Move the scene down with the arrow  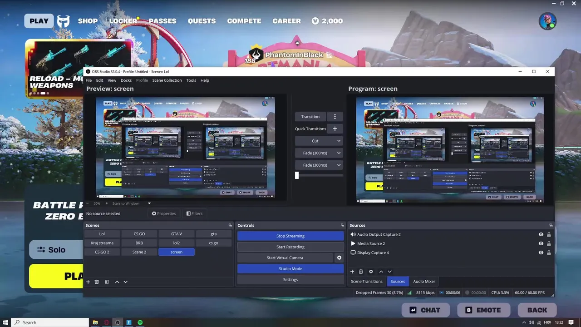126,282
